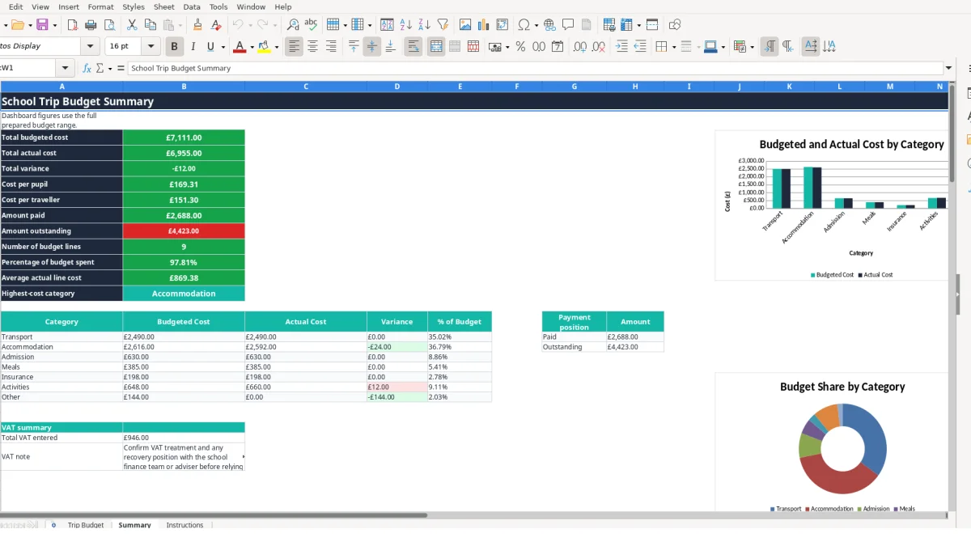The height and width of the screenshot is (546, 971).
Task: Select the Highest-cost category Accommodation cell
Action: [x=184, y=294]
